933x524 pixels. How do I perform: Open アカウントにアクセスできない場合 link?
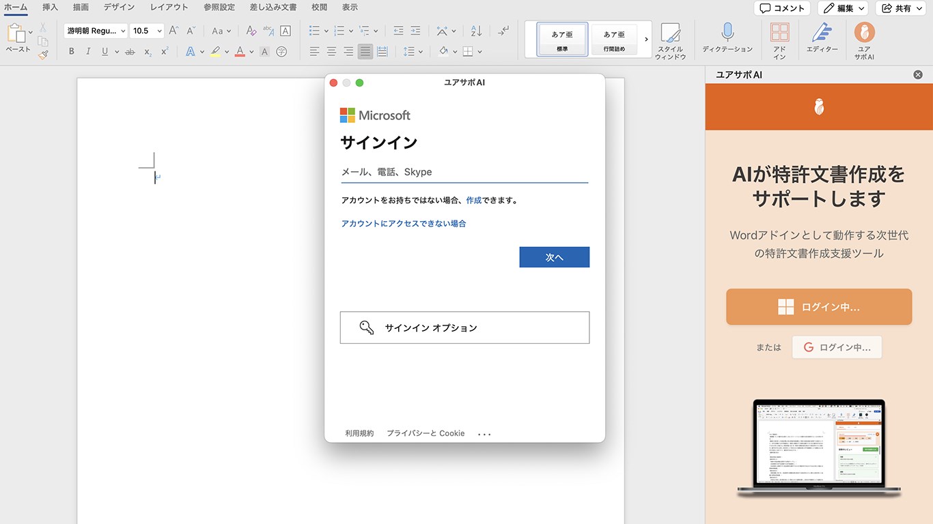[404, 224]
